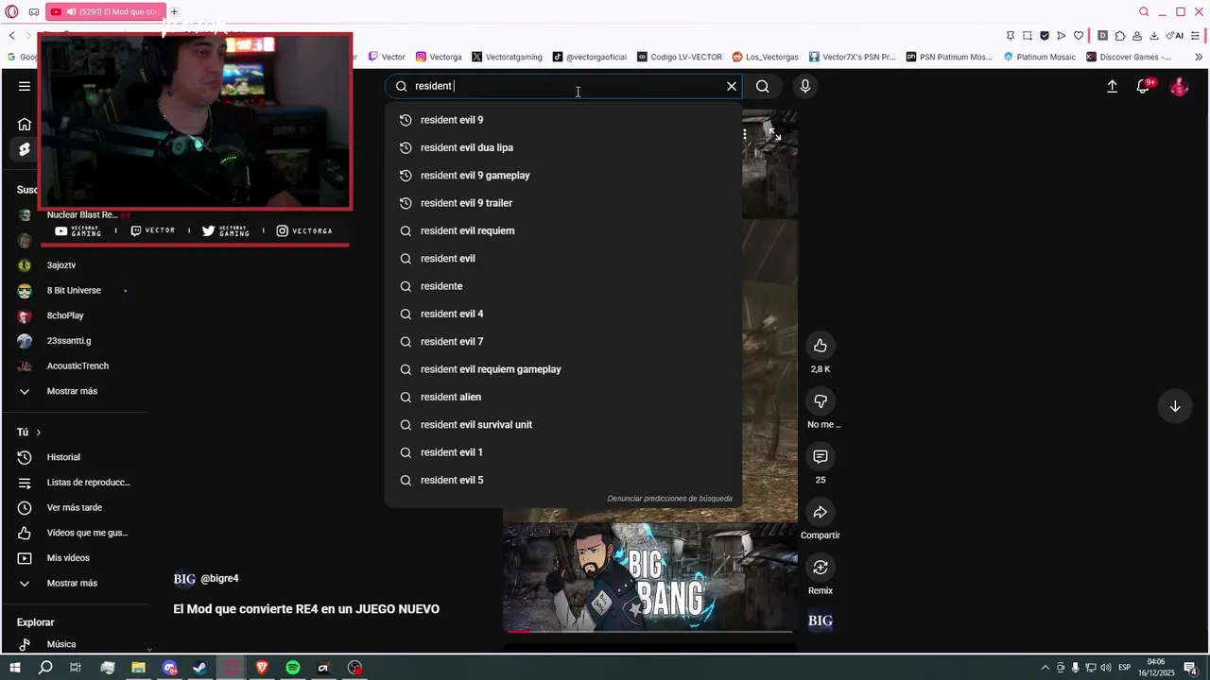Go to the next Short with the down arrow

(1175, 406)
